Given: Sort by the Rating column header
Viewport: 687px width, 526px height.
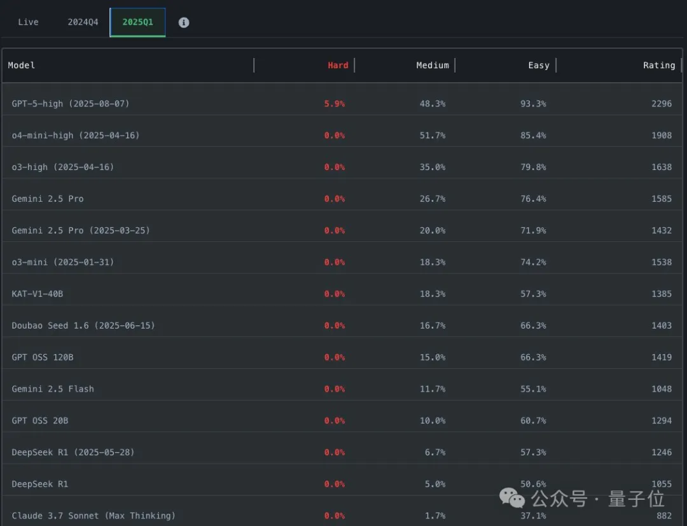Looking at the screenshot, I should [x=658, y=65].
